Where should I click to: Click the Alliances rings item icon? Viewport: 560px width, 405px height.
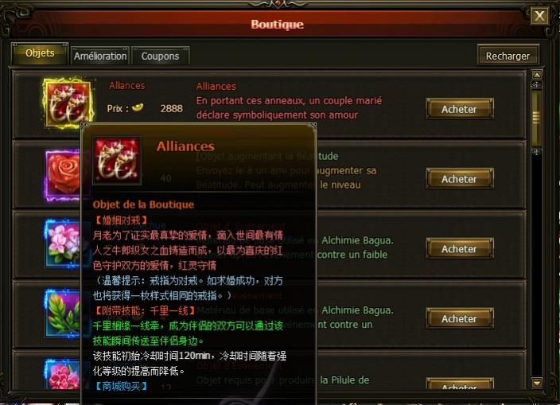click(x=68, y=103)
